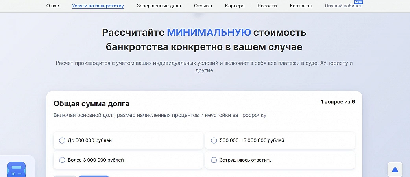This screenshot has height=177, width=410.
Task: Click the scroll-to-top arrow button
Action: click(395, 170)
